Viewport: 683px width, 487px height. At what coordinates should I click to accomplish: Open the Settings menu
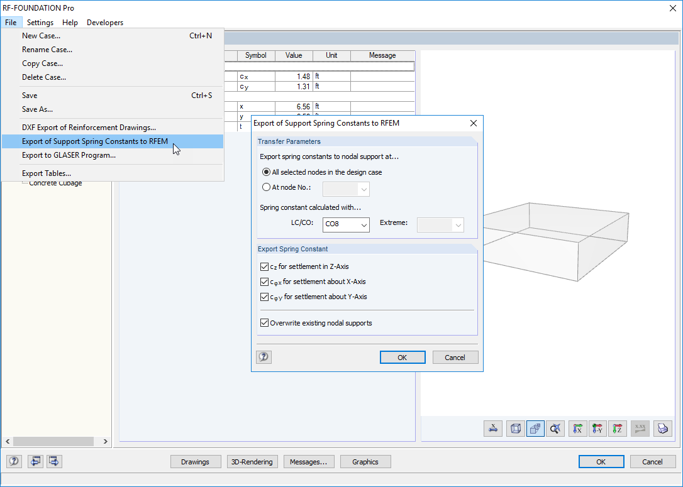click(x=40, y=22)
